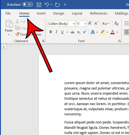Expand the Change Case Aa menu
The height and width of the screenshot is (135, 129).
click(x=106, y=24)
